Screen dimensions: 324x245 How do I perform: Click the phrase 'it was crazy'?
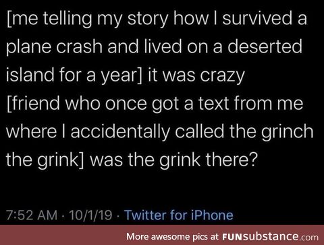(x=196, y=75)
